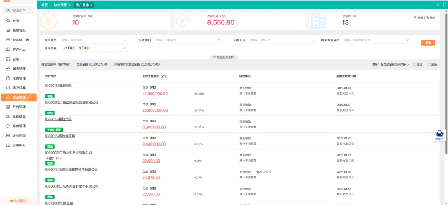Click debt amount 8,600,000.00
This screenshot has width=448, height=205.
point(154,127)
